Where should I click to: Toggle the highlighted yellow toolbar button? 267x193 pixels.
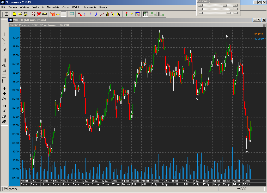tap(64, 14)
